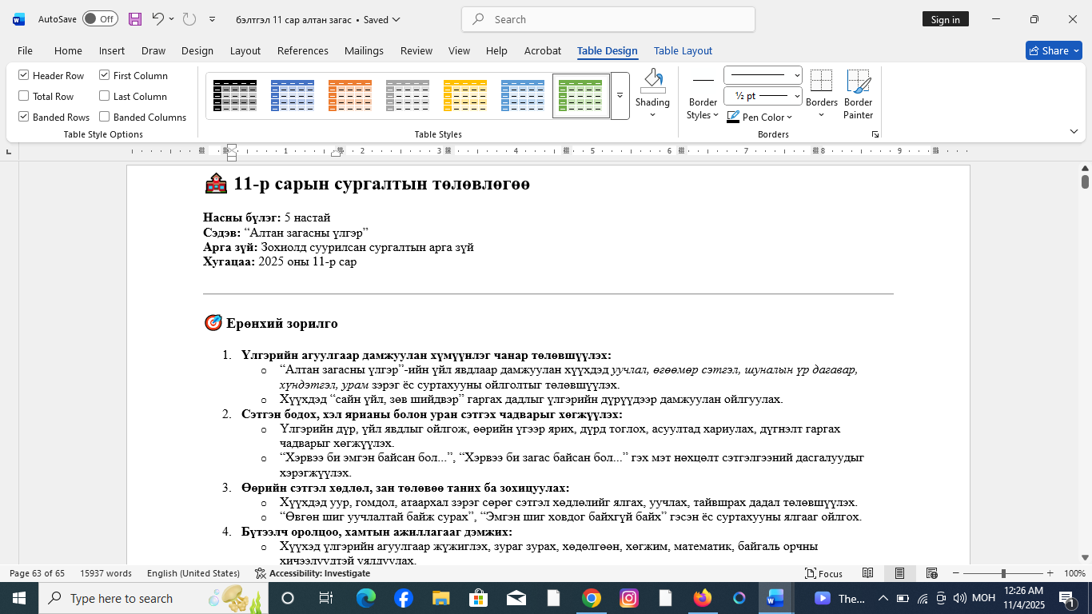Open Focus mode from status bar
The width and height of the screenshot is (1092, 614).
823,573
